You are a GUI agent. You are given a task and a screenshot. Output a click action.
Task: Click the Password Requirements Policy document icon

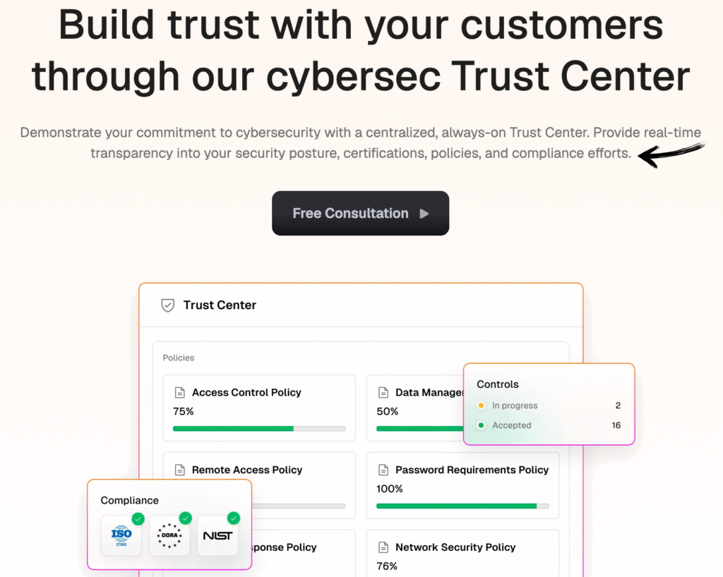coord(383,470)
